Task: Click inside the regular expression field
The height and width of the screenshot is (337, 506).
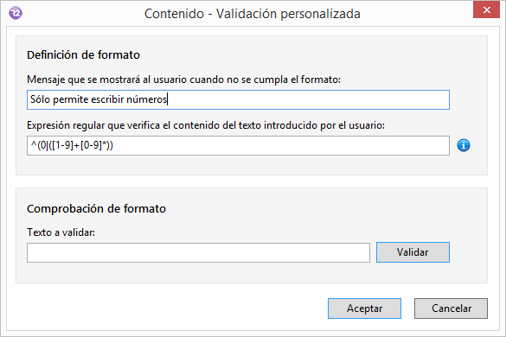Action: 238,145
